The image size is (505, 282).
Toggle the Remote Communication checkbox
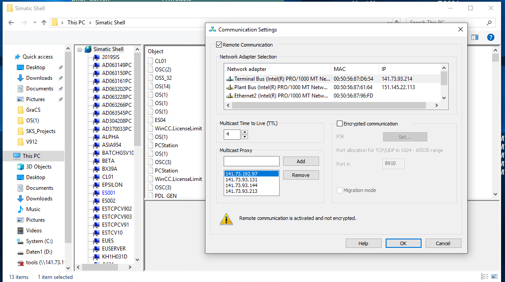coord(219,45)
